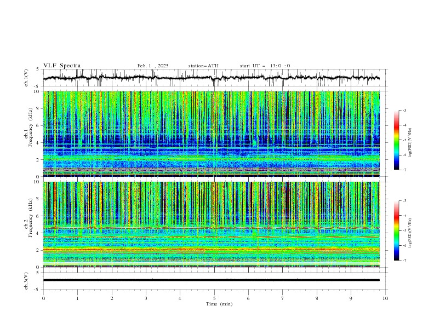Viewport: 434px width, 335px height.
Task: Click the 'station=ATH' label
Action: pos(203,66)
